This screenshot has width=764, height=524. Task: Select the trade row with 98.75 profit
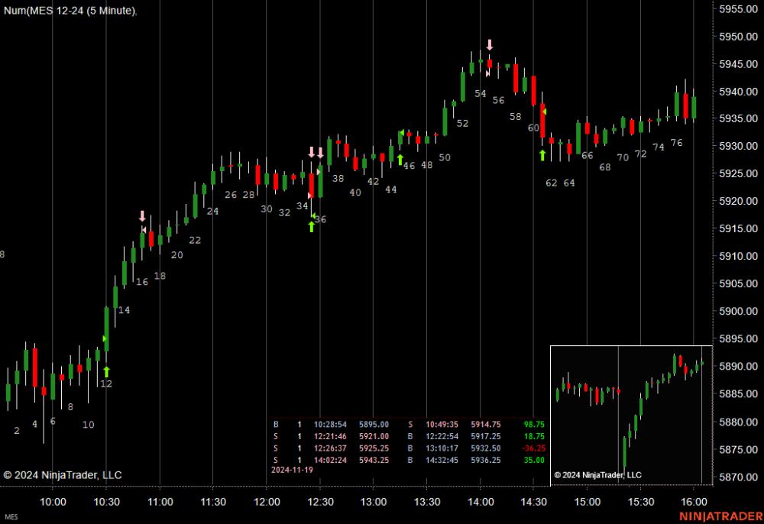[409, 424]
